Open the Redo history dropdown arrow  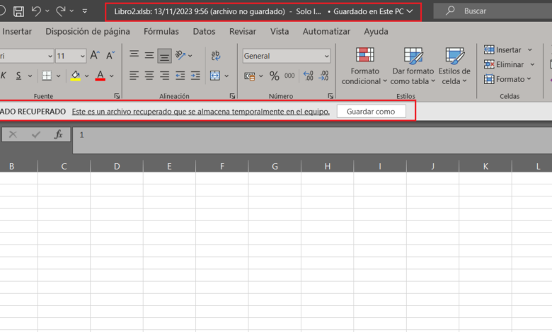[x=71, y=11]
